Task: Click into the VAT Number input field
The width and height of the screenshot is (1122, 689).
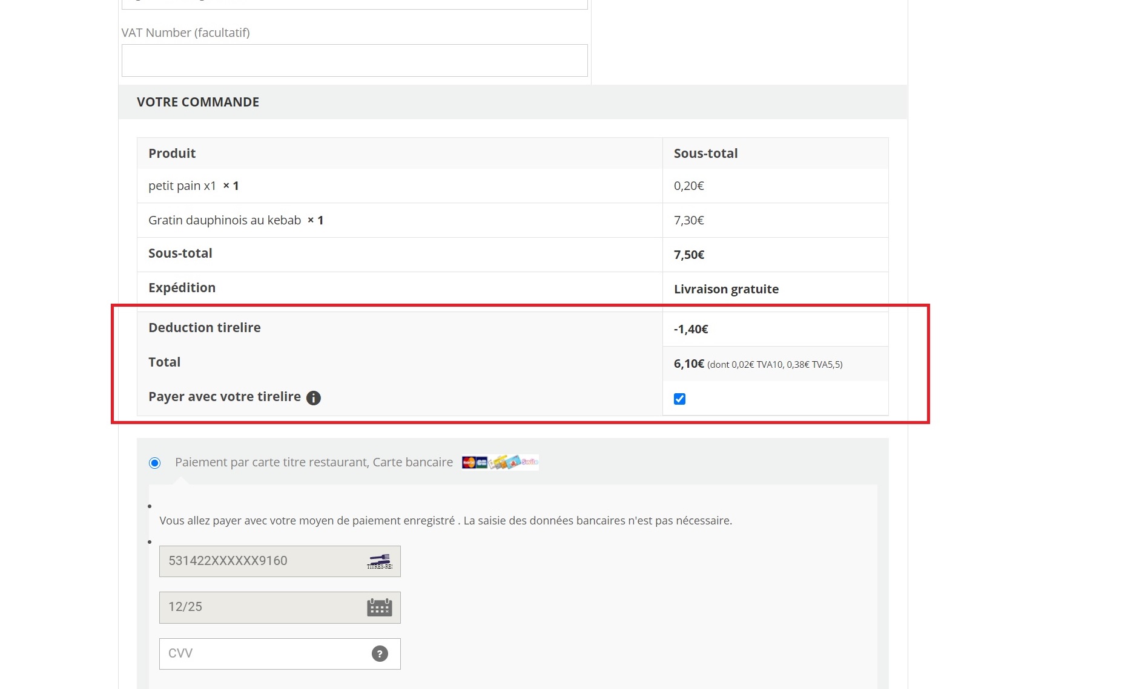Action: (x=354, y=60)
